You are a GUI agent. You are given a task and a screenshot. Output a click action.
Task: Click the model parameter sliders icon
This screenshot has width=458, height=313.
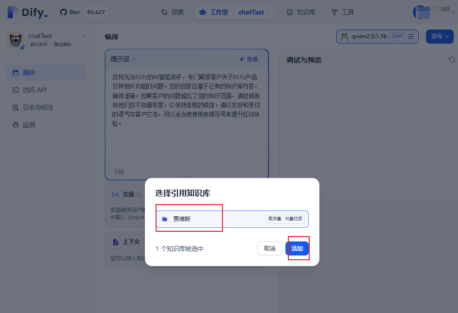click(411, 36)
